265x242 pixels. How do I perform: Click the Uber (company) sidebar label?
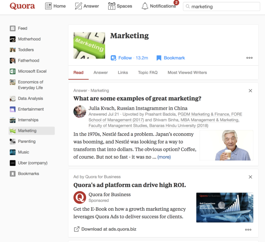coord(33,163)
